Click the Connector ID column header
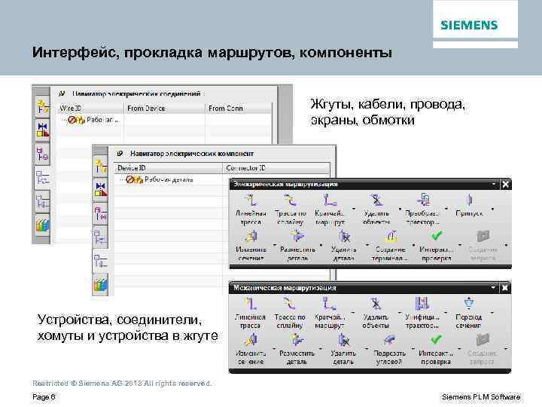This screenshot has height=407, width=542. coord(276,168)
